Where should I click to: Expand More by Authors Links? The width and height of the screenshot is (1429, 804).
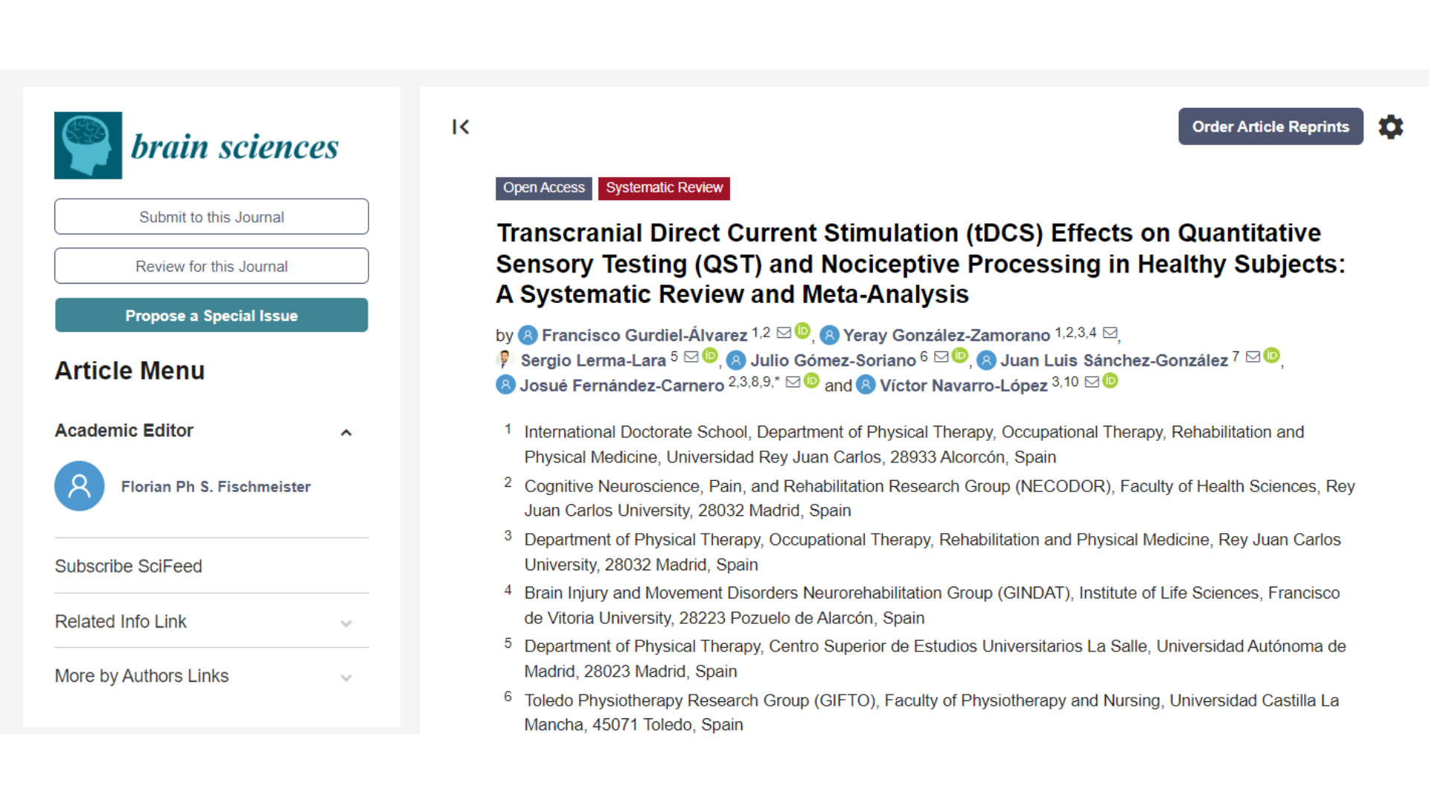click(x=346, y=678)
